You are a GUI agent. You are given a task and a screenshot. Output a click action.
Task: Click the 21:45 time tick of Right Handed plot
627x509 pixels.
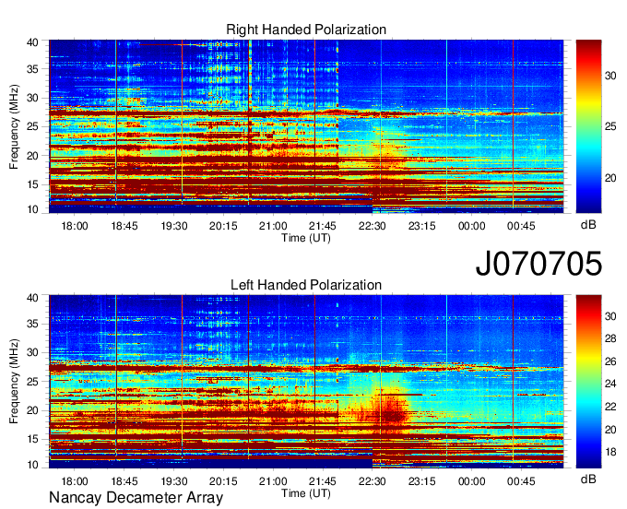[x=323, y=226]
